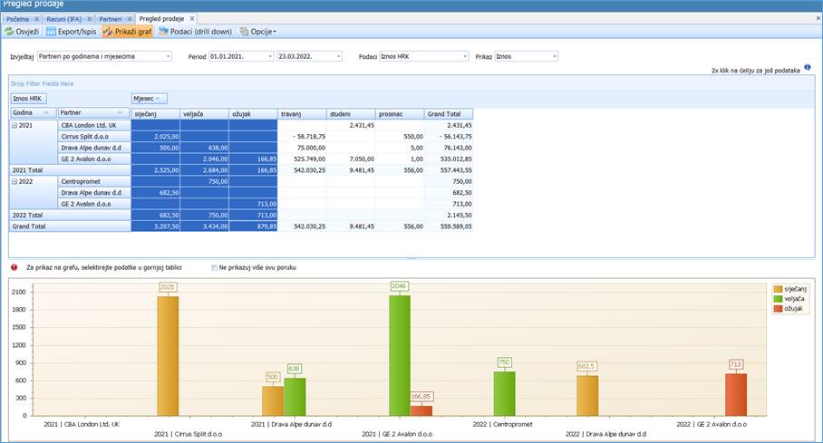
Task: Click the 2.025,00 siječanj cell
Action: 155,137
